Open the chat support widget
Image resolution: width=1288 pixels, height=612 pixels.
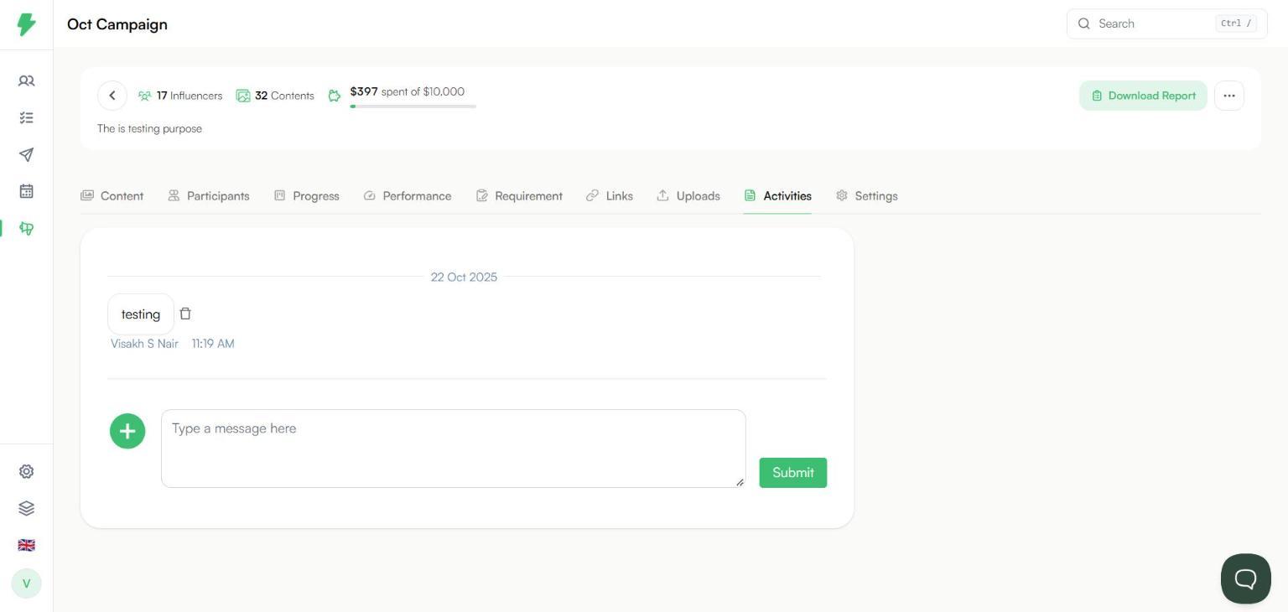coord(1246,578)
